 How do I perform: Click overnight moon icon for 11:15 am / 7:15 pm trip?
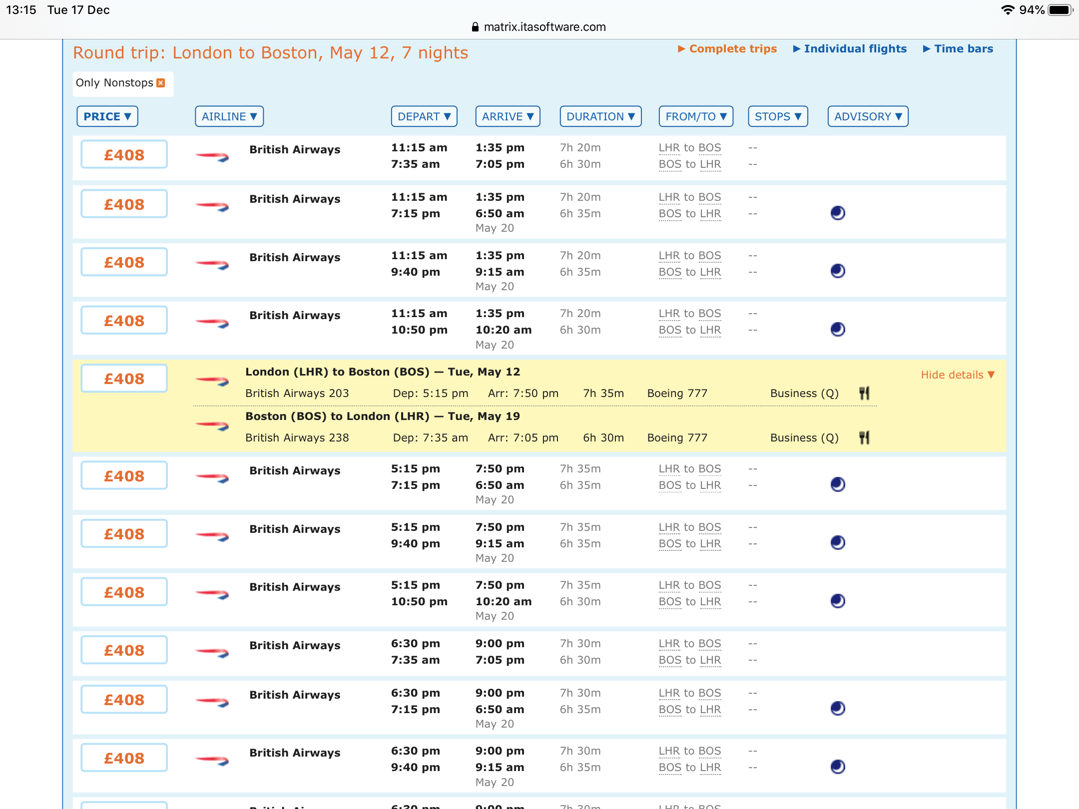[x=838, y=213]
